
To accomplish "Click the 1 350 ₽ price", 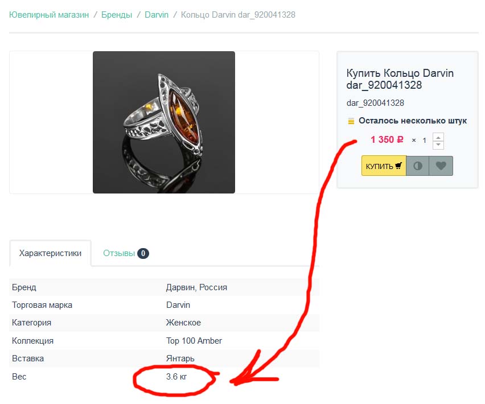I will tap(387, 140).
